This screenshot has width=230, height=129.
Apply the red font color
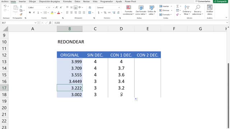point(59,13)
